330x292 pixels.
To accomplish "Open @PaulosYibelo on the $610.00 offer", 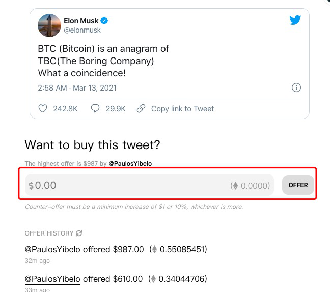I will coord(52,279).
